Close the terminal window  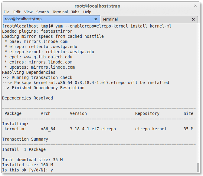195,6
